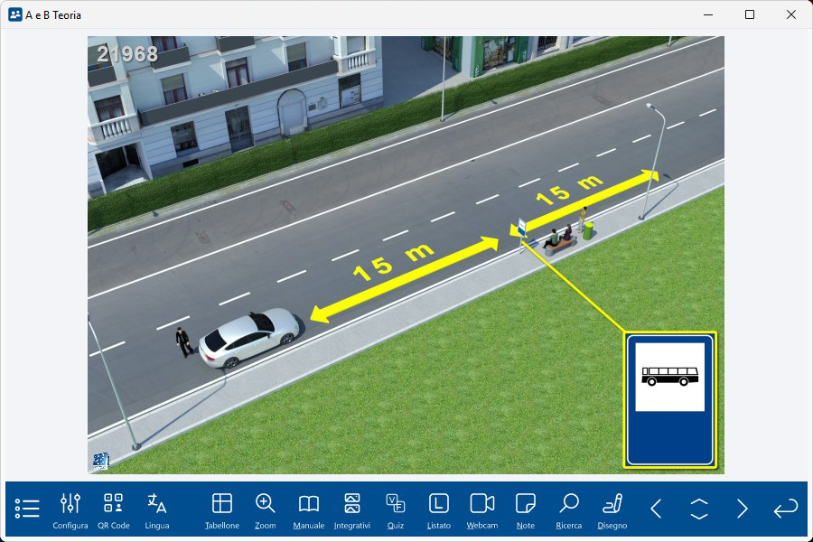Open the Manuale book

[x=309, y=509]
